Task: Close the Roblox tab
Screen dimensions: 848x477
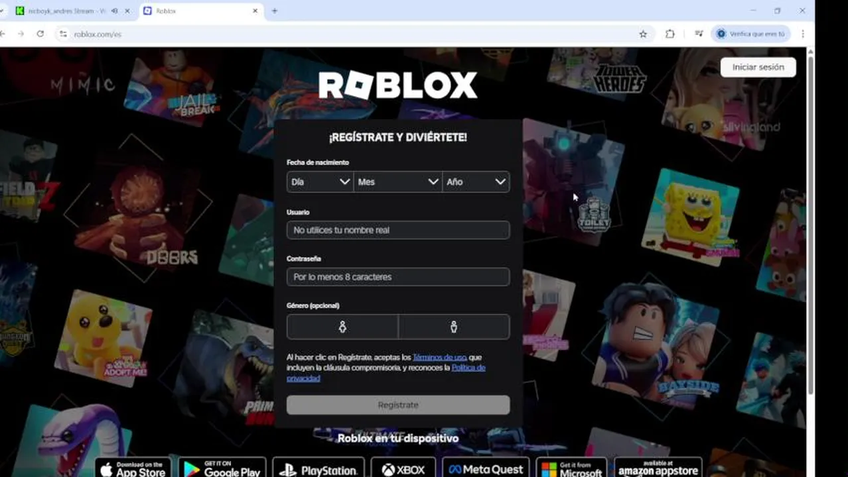Action: pos(255,11)
